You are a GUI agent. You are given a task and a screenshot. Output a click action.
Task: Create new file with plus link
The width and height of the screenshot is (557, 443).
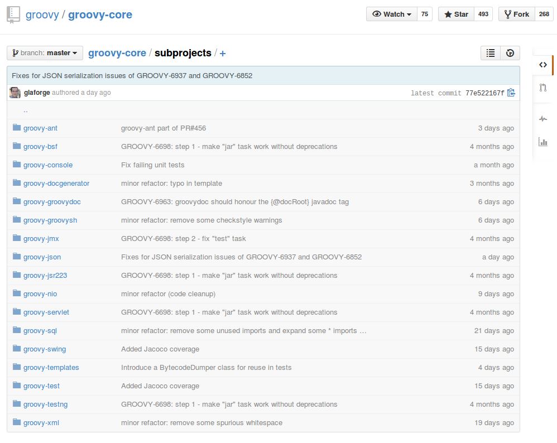[x=222, y=54]
